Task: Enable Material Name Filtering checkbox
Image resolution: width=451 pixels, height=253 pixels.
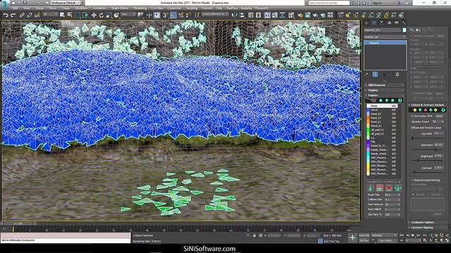Action: click(412, 180)
